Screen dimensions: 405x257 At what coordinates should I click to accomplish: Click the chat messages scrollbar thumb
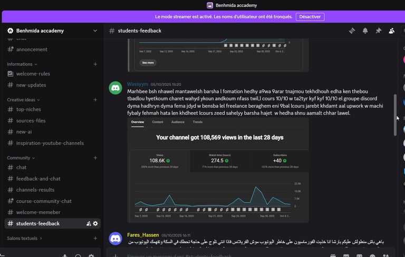click(x=395, y=115)
